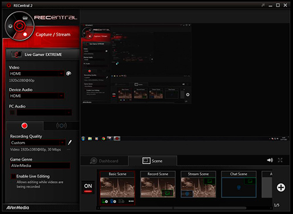Open the media player icon in preview taskbar
Image resolution: width=293 pixels, height=214 pixels.
click(x=97, y=138)
